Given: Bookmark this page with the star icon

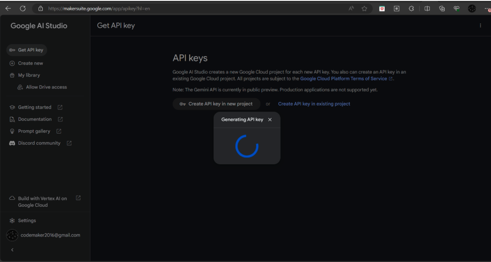Looking at the screenshot, I should coord(364,9).
